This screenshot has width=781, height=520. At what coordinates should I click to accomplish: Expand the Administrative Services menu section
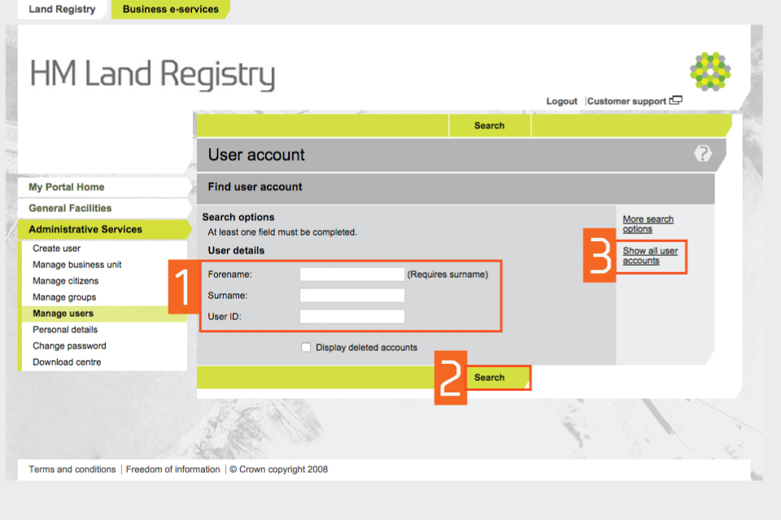(85, 230)
